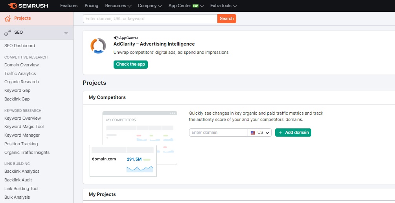This screenshot has height=203, width=395.
Task: Focus the domain, URL or keyword search field
Action: pyautogui.click(x=150, y=18)
